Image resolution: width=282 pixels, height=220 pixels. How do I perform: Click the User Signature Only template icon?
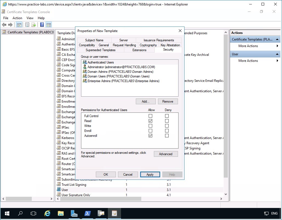(x=59, y=195)
